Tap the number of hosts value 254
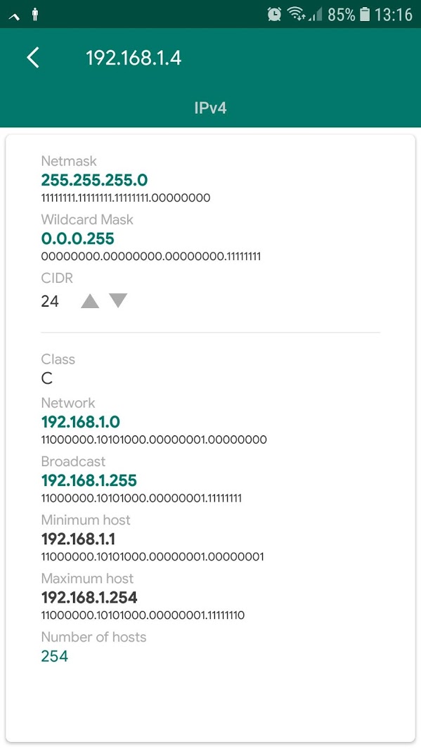The width and height of the screenshot is (421, 749). 54,656
